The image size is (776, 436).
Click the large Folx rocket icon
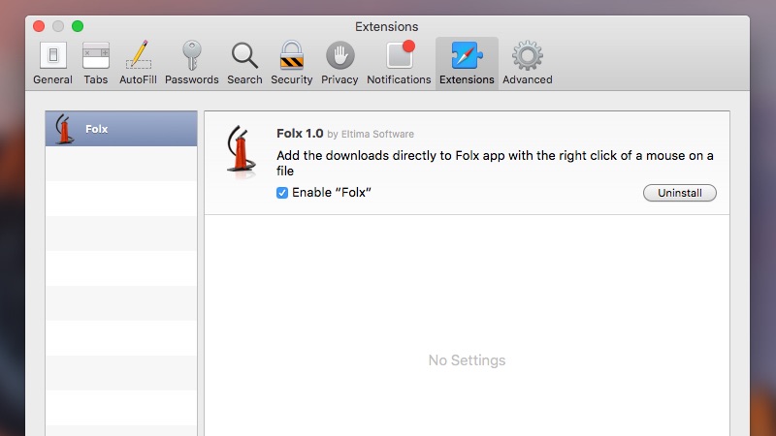(x=241, y=149)
